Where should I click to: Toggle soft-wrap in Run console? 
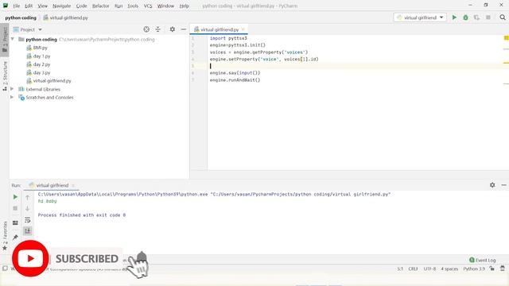tap(28, 220)
